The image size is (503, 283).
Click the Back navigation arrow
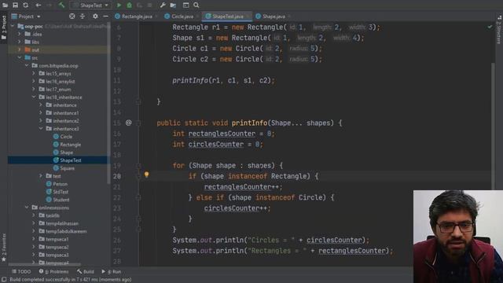point(39,6)
